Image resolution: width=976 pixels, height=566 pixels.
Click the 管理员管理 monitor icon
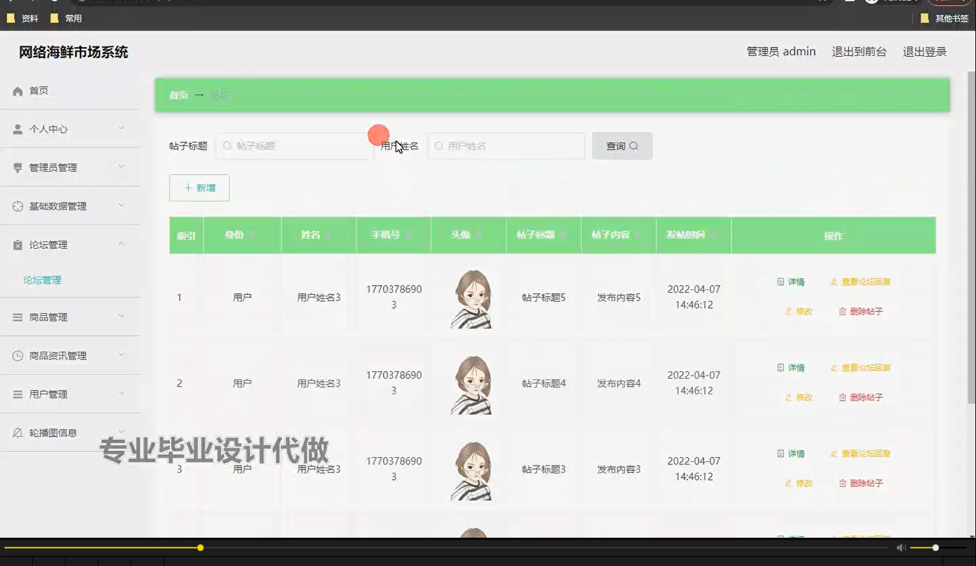click(x=17, y=167)
